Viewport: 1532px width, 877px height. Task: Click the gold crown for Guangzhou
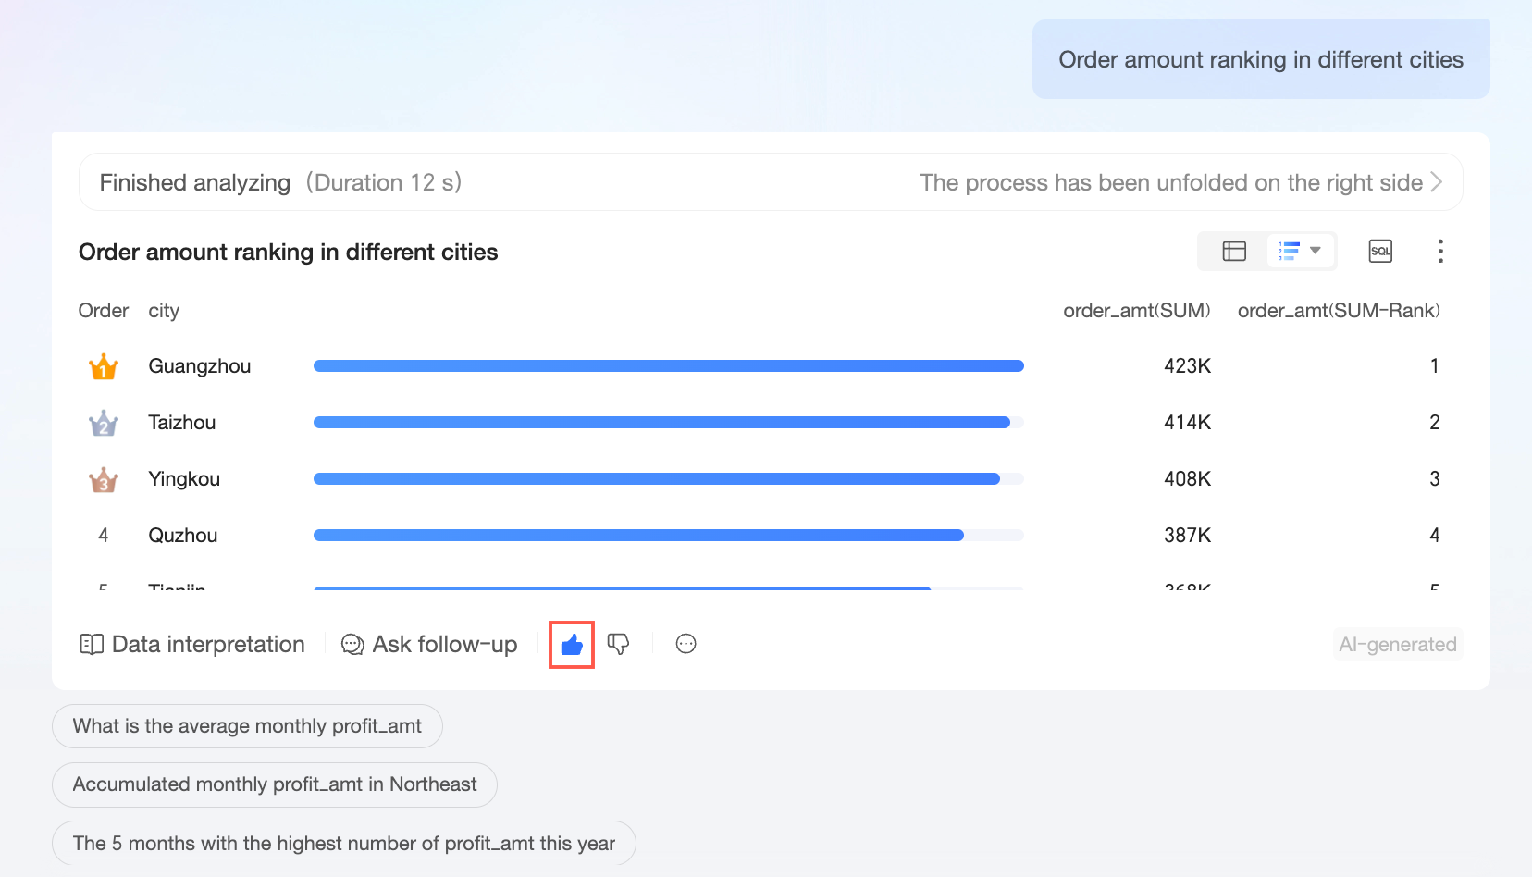point(104,366)
